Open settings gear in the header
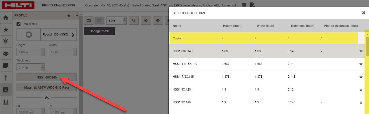The width and height of the screenshot is (369, 114). 244,5
